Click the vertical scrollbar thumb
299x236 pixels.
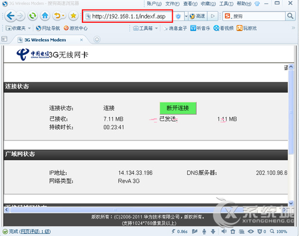pos(291,112)
